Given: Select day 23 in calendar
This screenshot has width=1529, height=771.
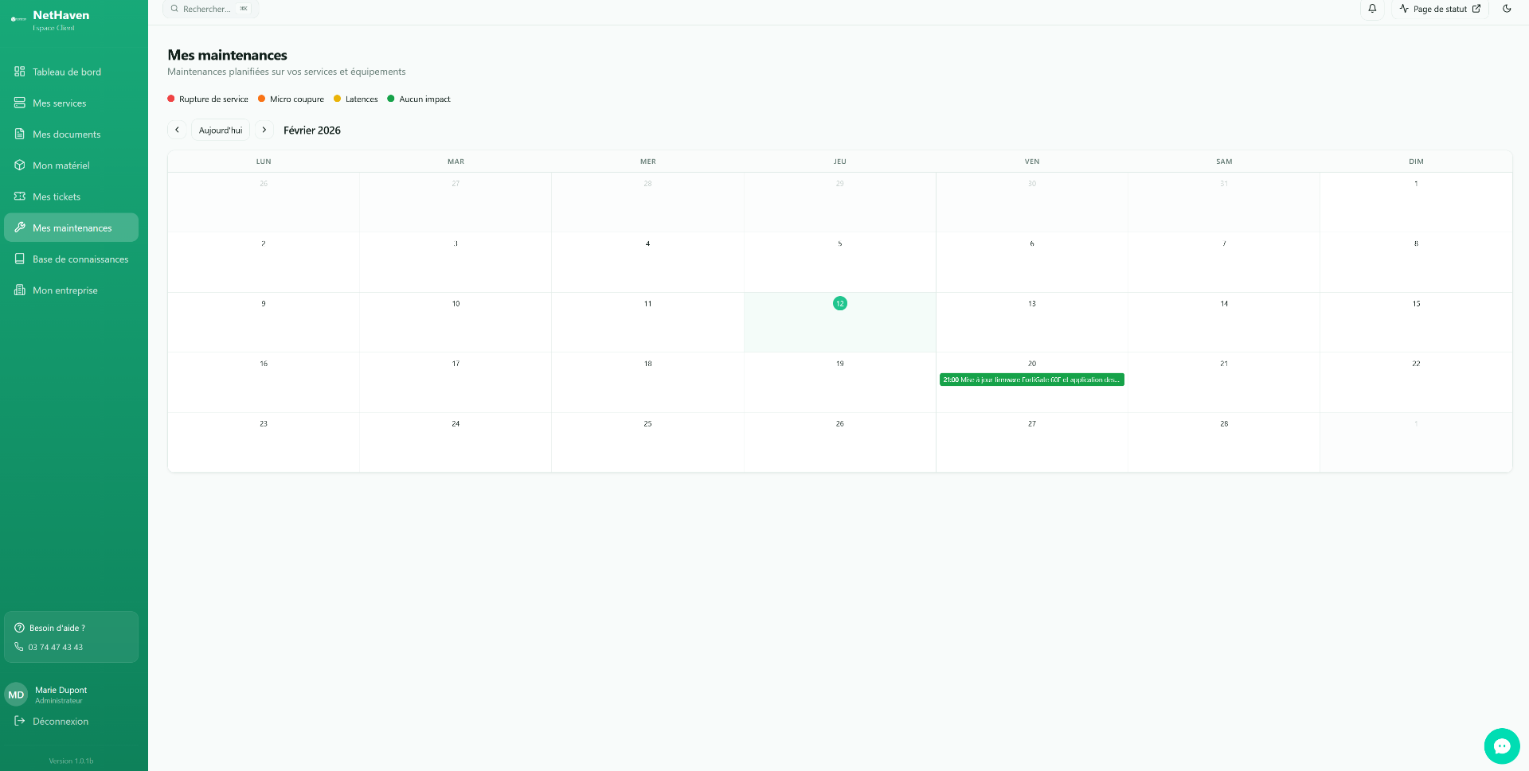Looking at the screenshot, I should click(x=264, y=423).
